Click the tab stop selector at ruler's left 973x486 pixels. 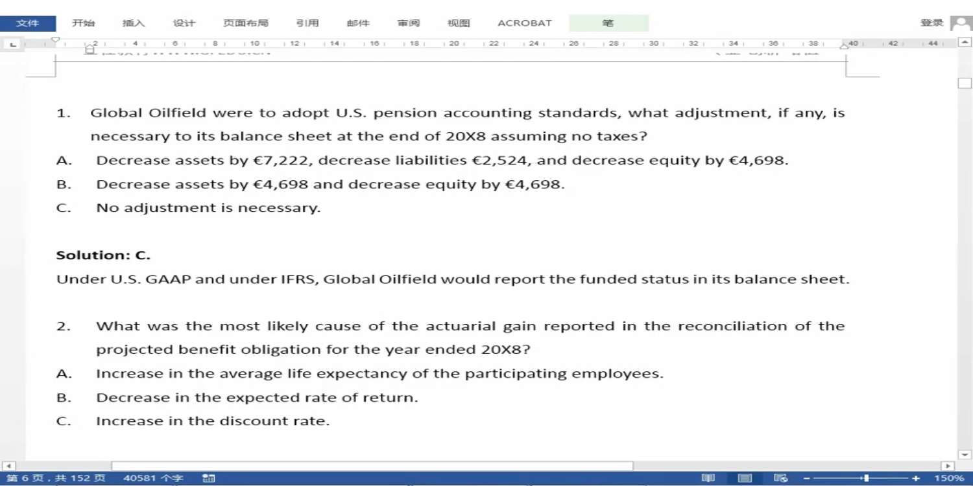[13, 44]
